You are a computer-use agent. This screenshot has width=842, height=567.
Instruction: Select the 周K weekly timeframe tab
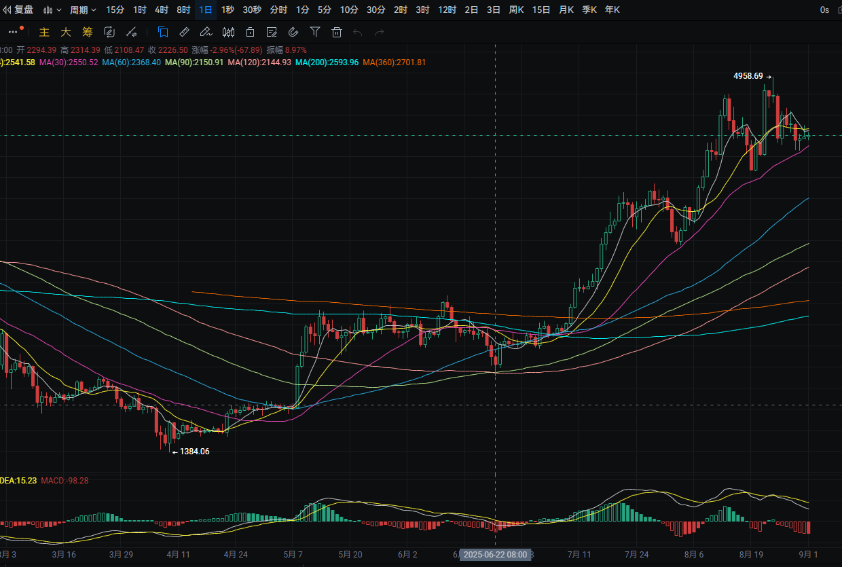coord(517,10)
